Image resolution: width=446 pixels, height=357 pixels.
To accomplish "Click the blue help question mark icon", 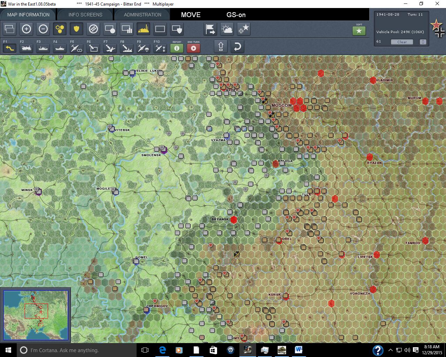I will tap(378, 350).
